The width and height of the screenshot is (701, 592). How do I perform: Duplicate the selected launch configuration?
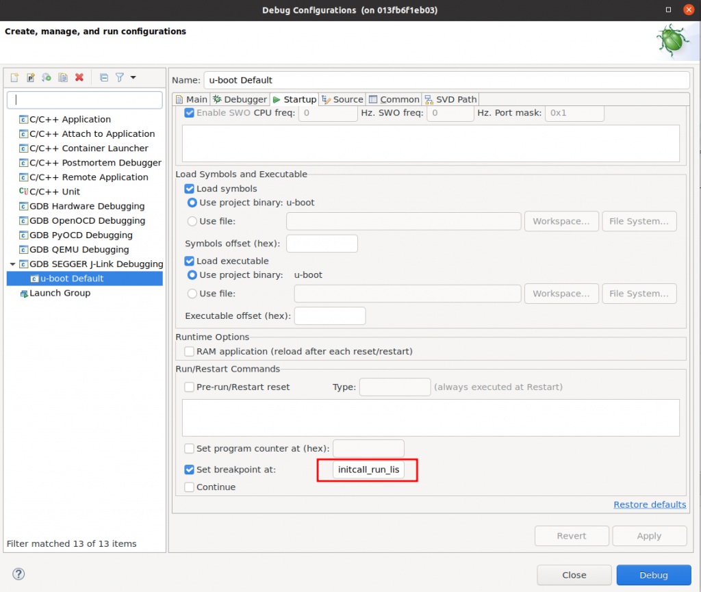point(63,77)
